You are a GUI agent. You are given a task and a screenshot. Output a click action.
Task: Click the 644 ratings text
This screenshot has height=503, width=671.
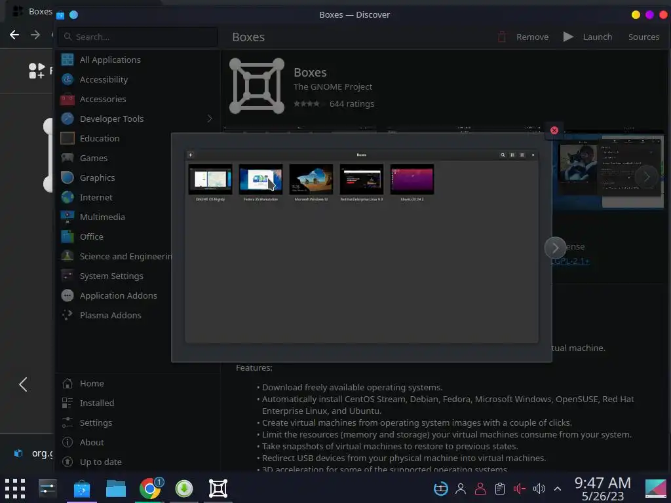pyautogui.click(x=352, y=104)
